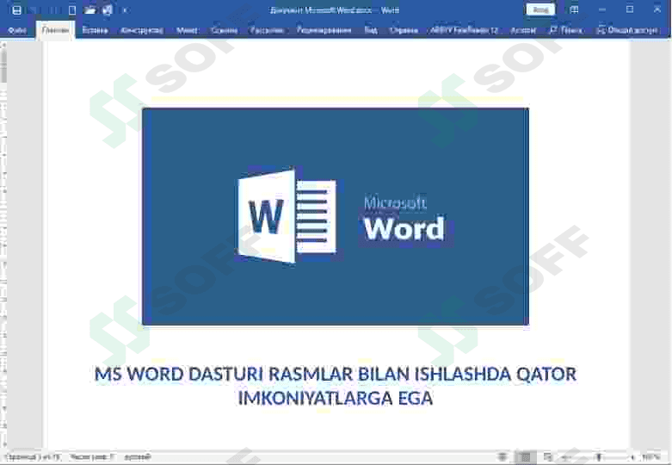The height and width of the screenshot is (465, 672).
Task: Switch to the Вид ribbon tab
Action: coord(371,30)
